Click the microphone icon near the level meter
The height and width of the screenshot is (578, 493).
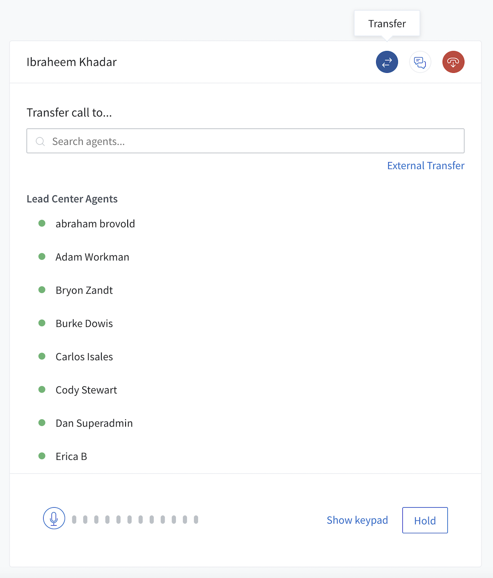54,518
